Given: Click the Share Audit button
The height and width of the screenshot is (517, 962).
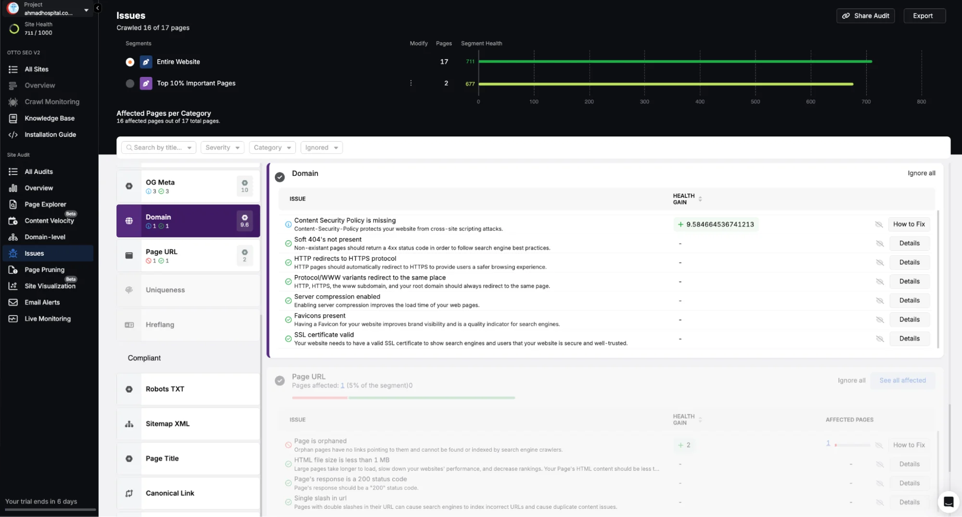Looking at the screenshot, I should point(865,16).
